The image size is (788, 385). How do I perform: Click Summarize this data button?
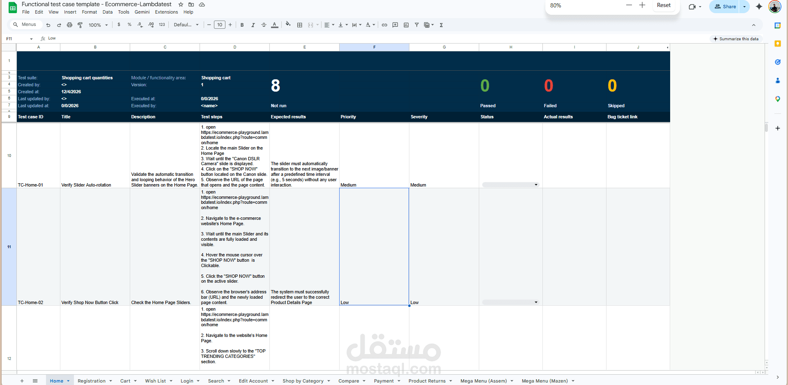pyautogui.click(x=736, y=39)
